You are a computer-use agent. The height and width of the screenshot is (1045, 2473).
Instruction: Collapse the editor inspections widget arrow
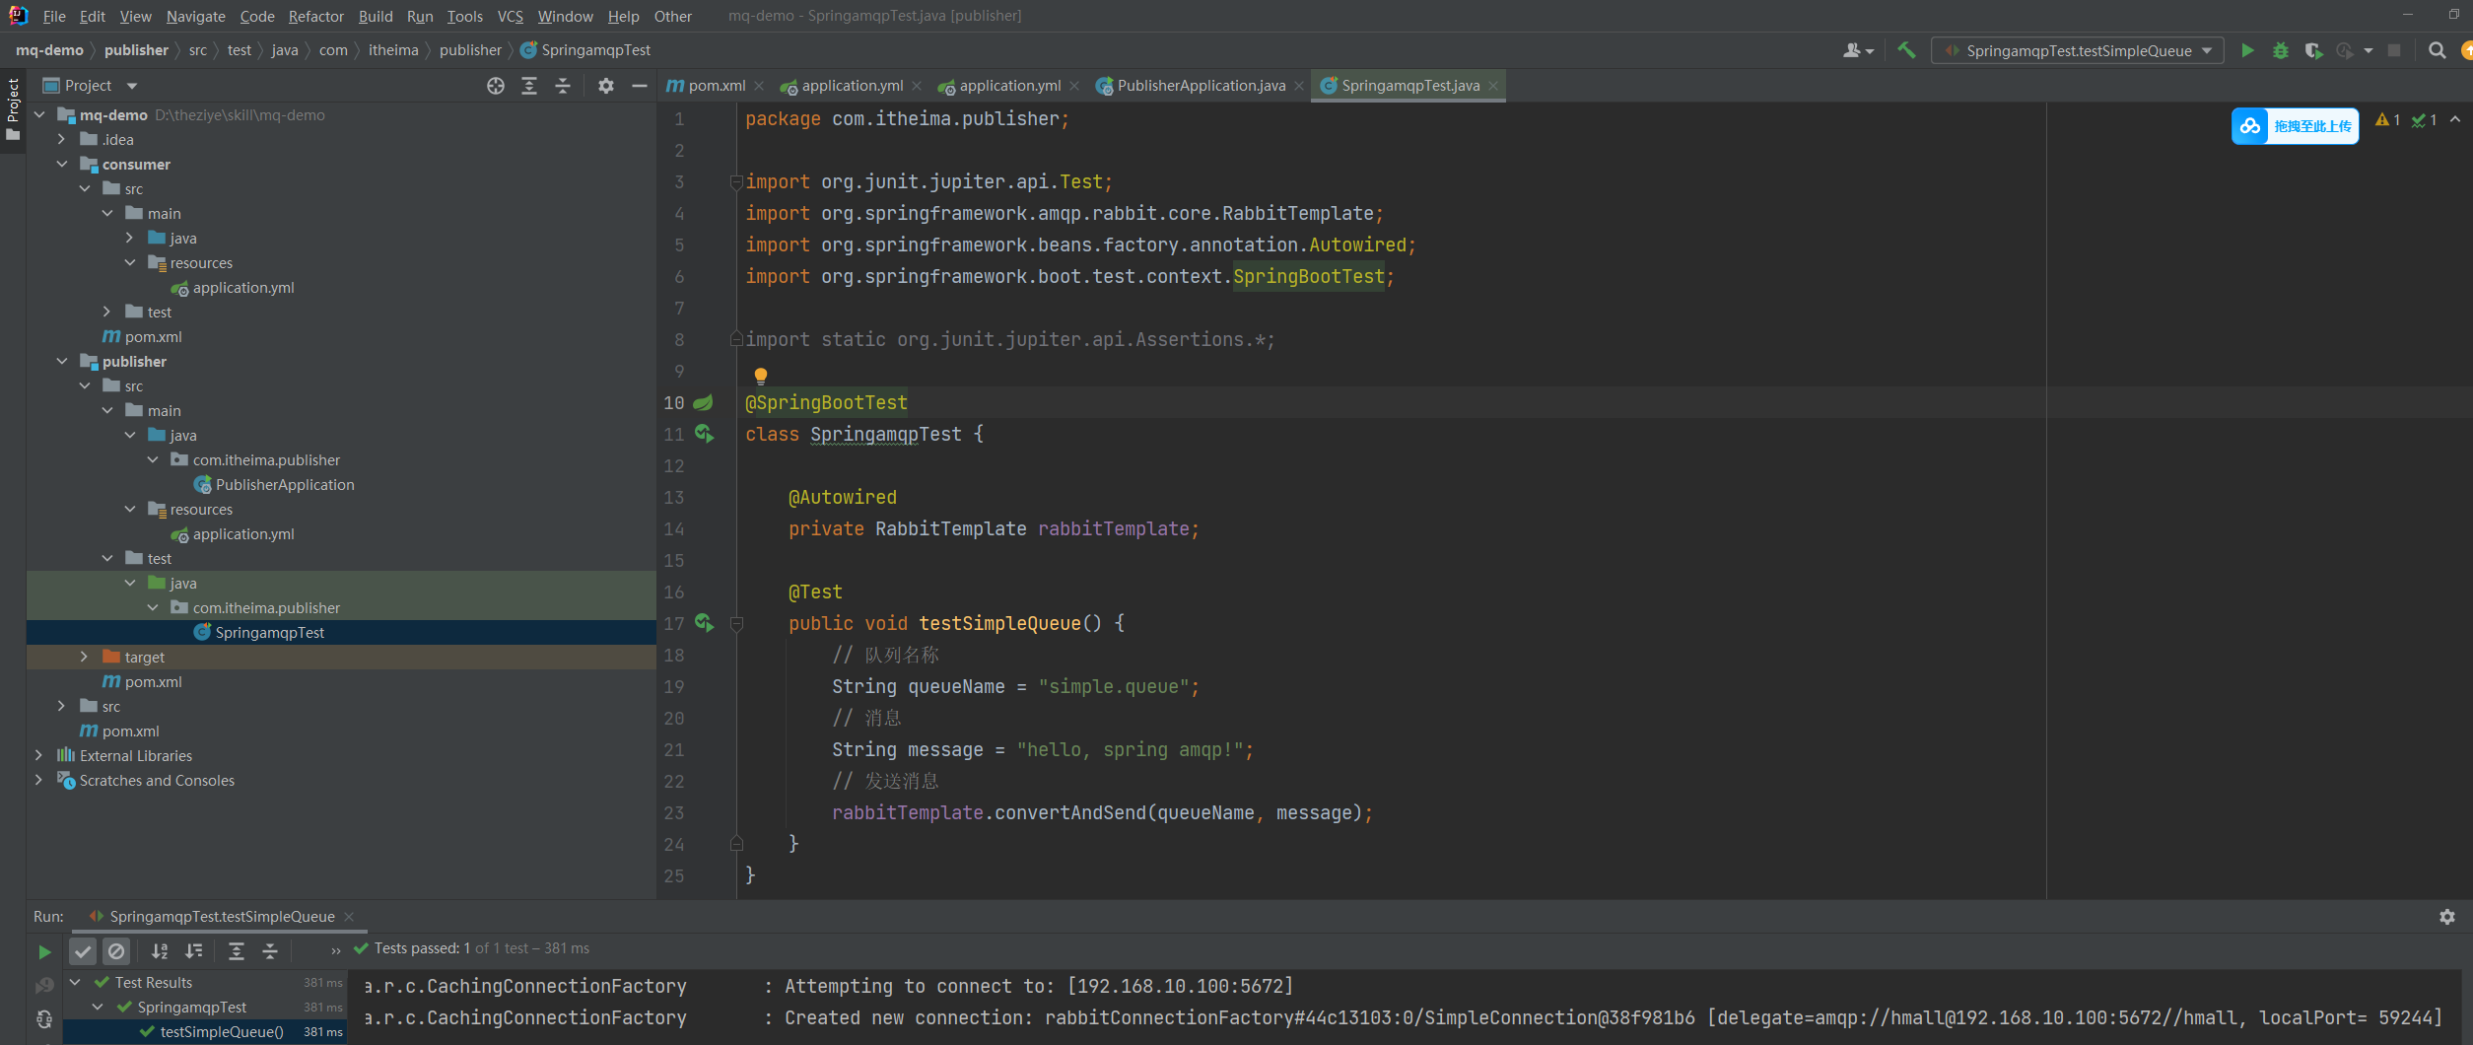pos(2454,120)
